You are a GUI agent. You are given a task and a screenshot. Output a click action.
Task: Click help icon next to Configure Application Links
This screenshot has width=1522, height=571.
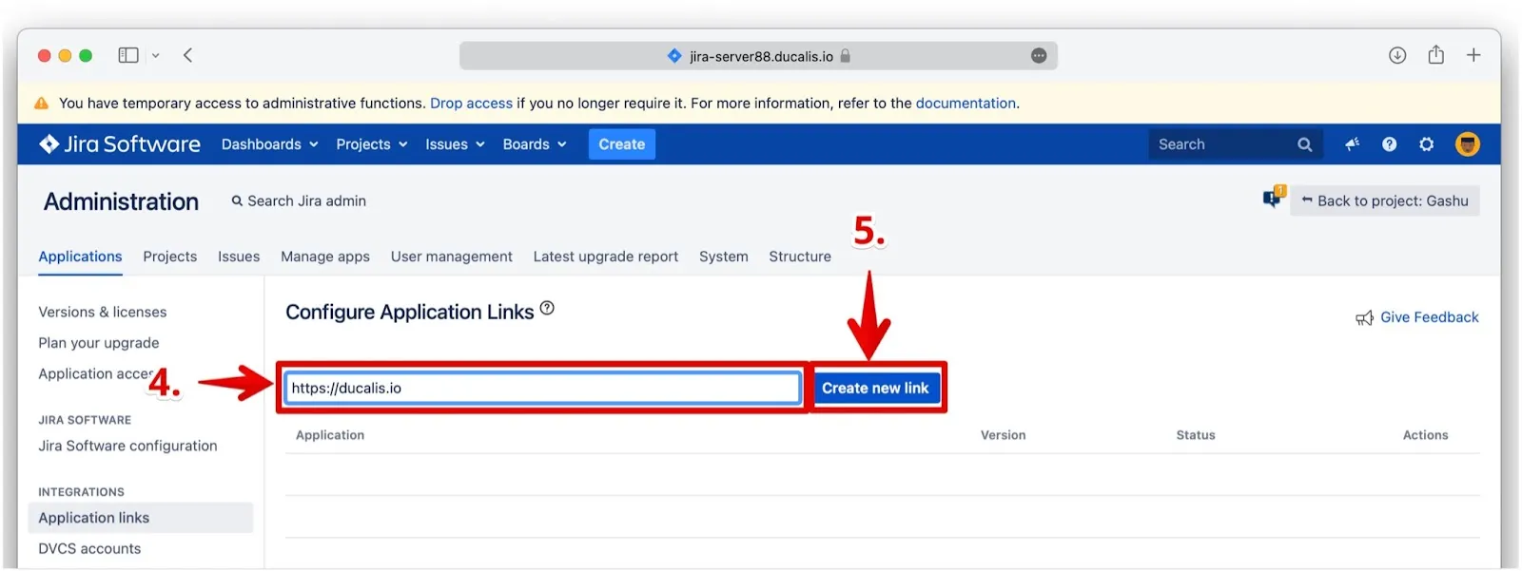547,309
